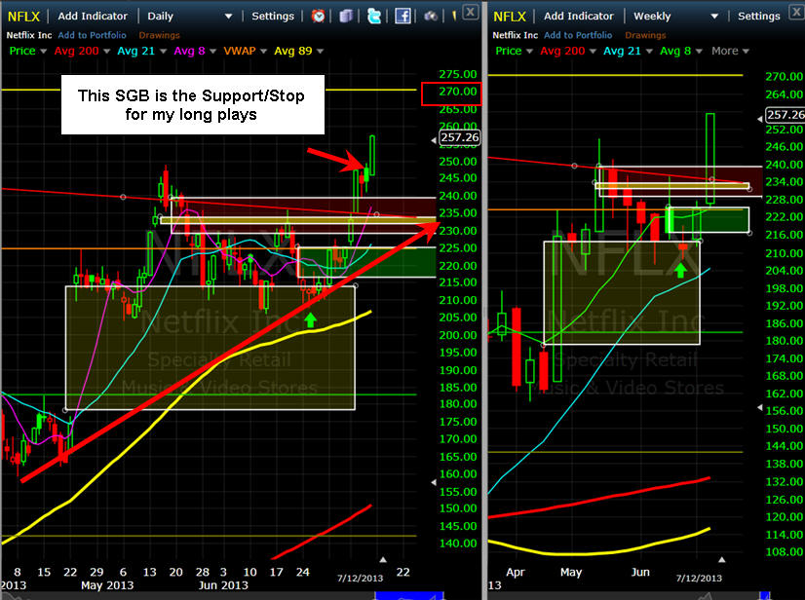Click the Netflix Inc label in Weekly chart
Viewport: 805px width, 600px height.
point(515,35)
